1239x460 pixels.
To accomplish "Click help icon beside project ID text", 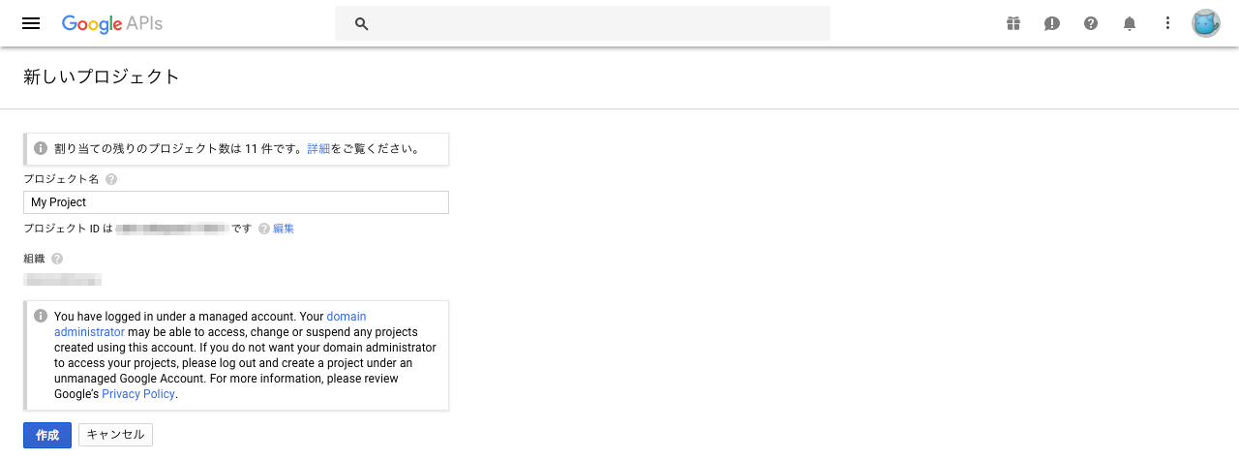I will point(264,229).
